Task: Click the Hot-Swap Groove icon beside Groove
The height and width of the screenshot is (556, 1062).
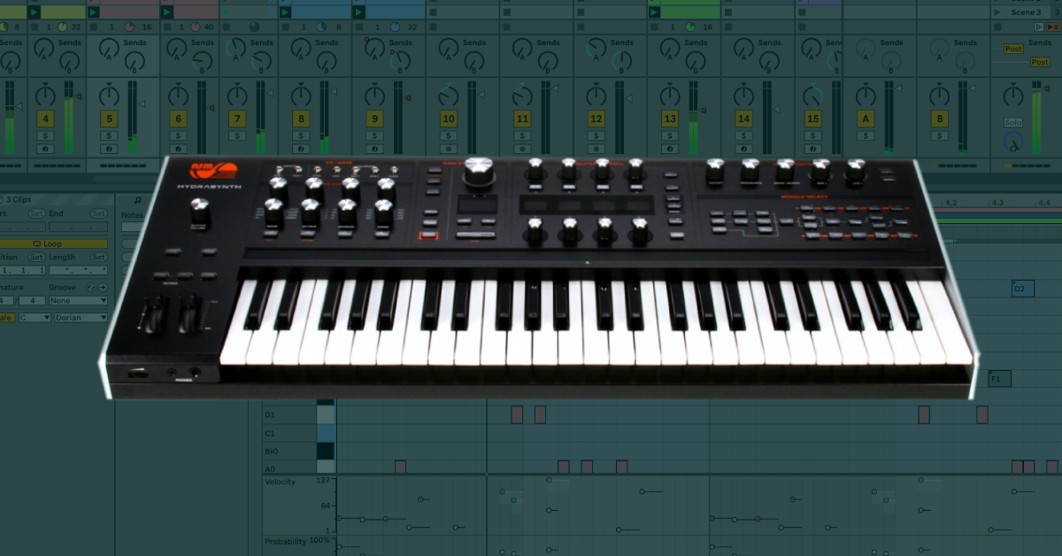Action: coord(90,287)
